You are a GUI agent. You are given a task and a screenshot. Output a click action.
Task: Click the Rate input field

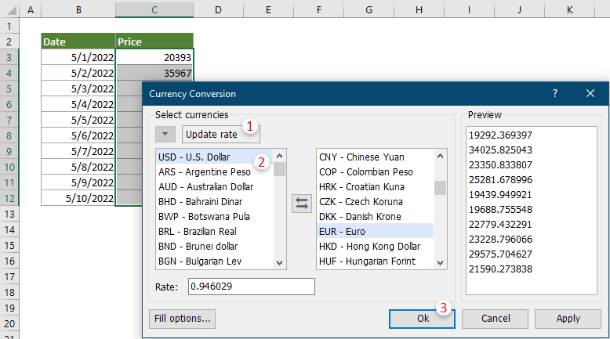[251, 287]
